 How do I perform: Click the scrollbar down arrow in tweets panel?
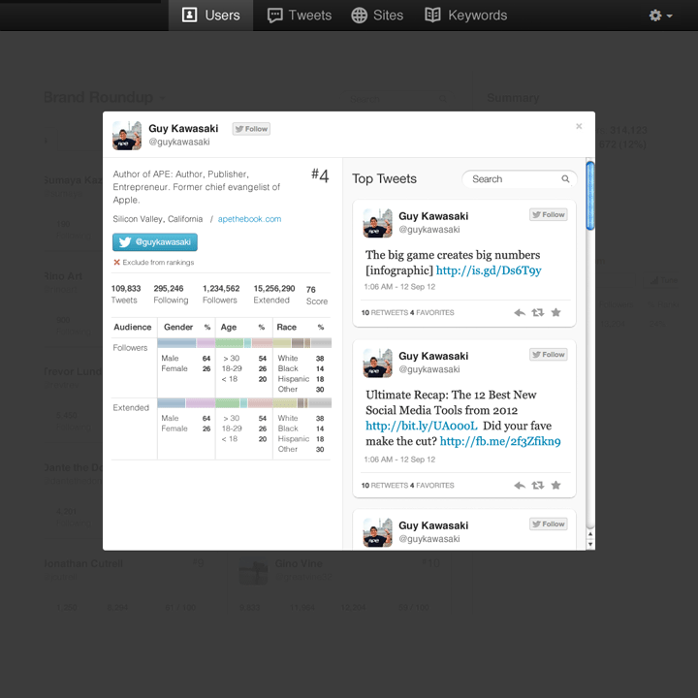pyautogui.click(x=590, y=545)
